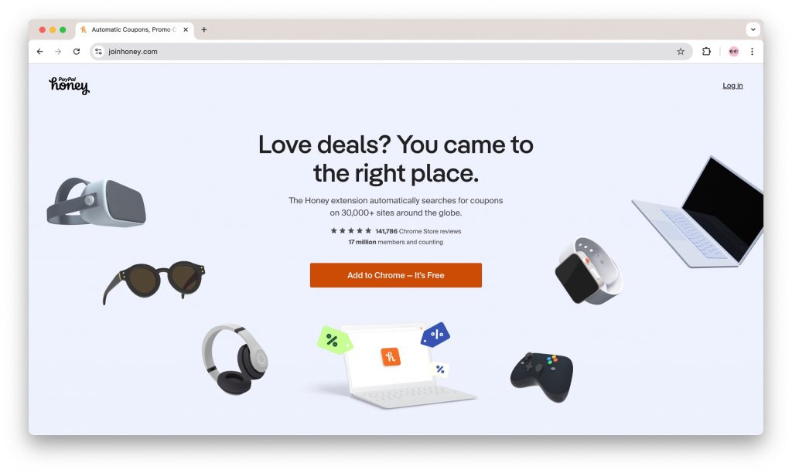
Task: Reload the joinhoney.com page
Action: [77, 52]
